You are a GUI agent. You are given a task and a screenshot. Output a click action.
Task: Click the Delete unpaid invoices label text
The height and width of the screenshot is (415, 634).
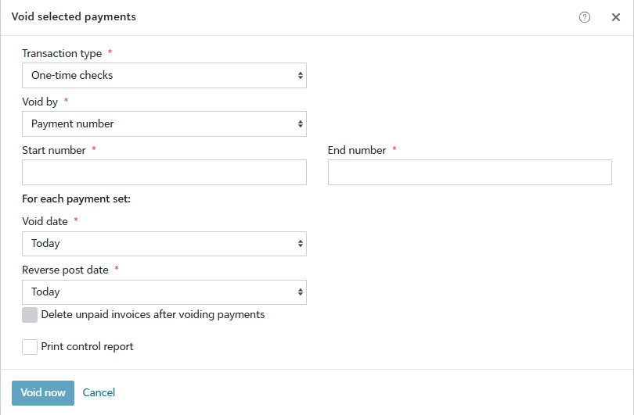click(153, 315)
